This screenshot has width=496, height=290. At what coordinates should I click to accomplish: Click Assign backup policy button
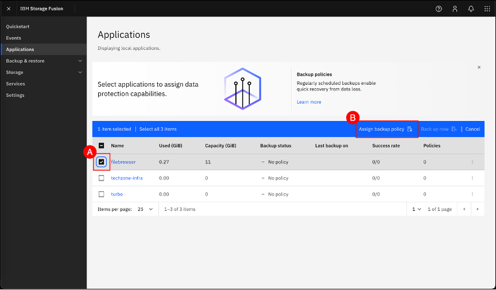pyautogui.click(x=385, y=129)
